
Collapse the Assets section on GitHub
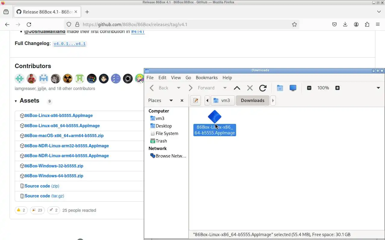click(27, 101)
